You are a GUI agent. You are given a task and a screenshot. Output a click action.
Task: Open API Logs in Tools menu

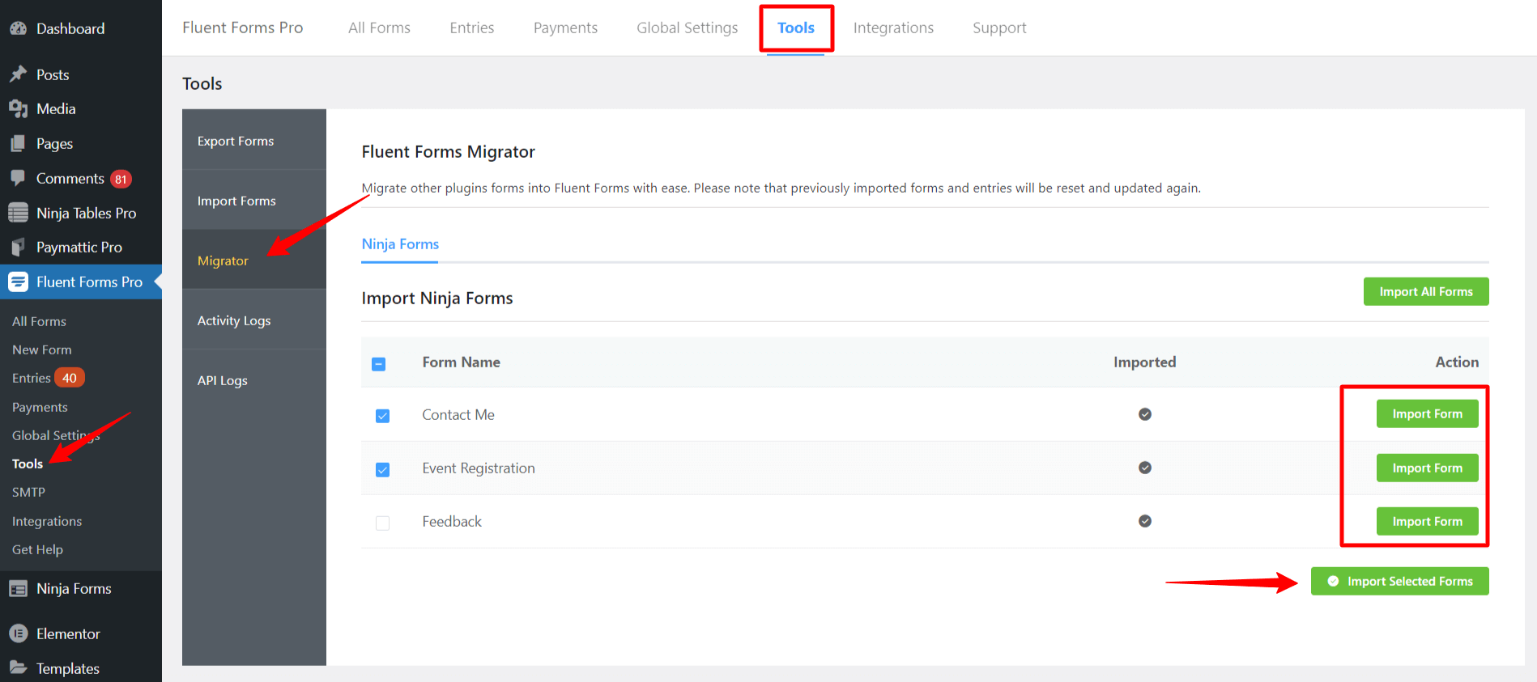coord(254,379)
